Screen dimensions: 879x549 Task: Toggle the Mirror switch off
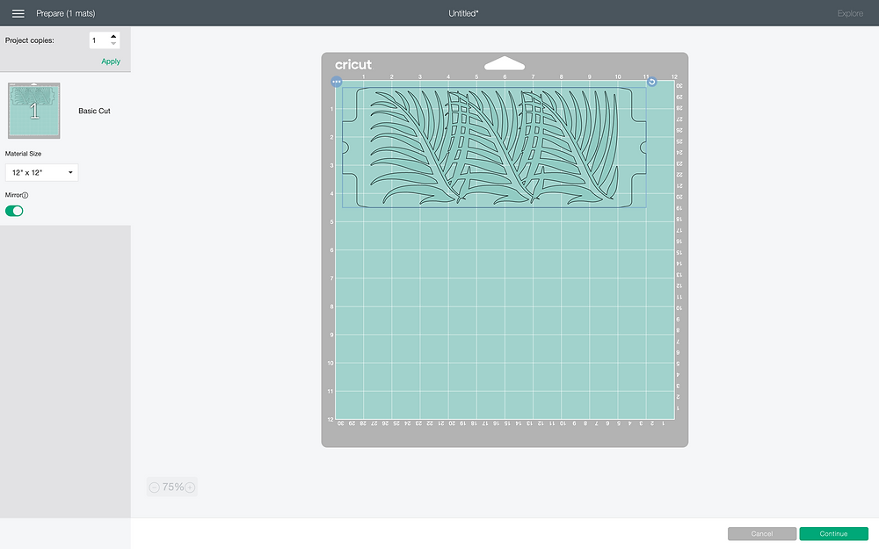pos(14,211)
